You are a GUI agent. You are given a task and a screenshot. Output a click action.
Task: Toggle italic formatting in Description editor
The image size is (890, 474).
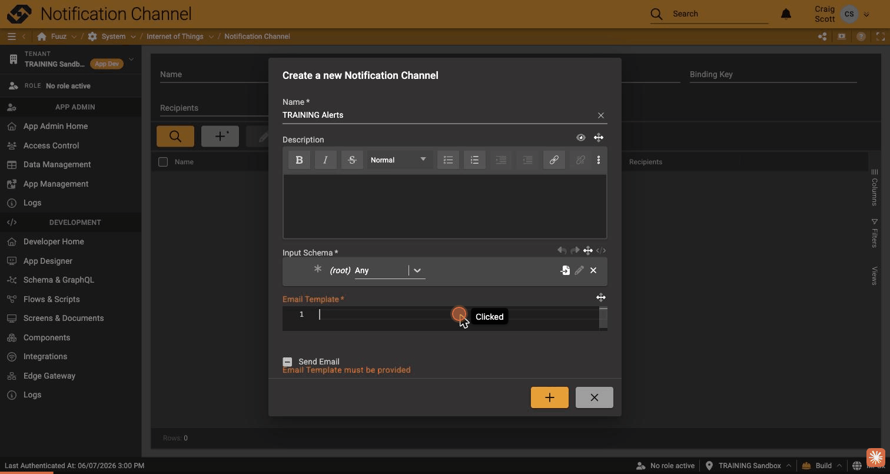(326, 160)
